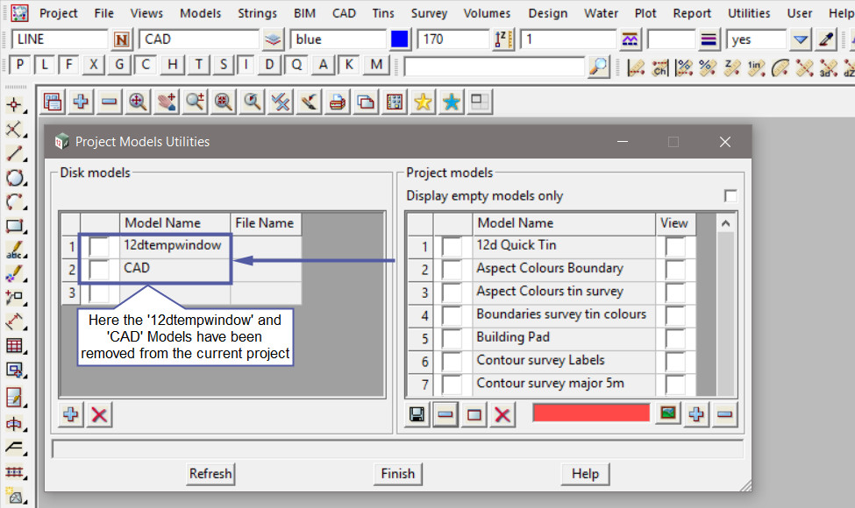Image resolution: width=855 pixels, height=508 pixels.
Task: Click the blue colour swatch in toolbar
Action: [x=400, y=39]
